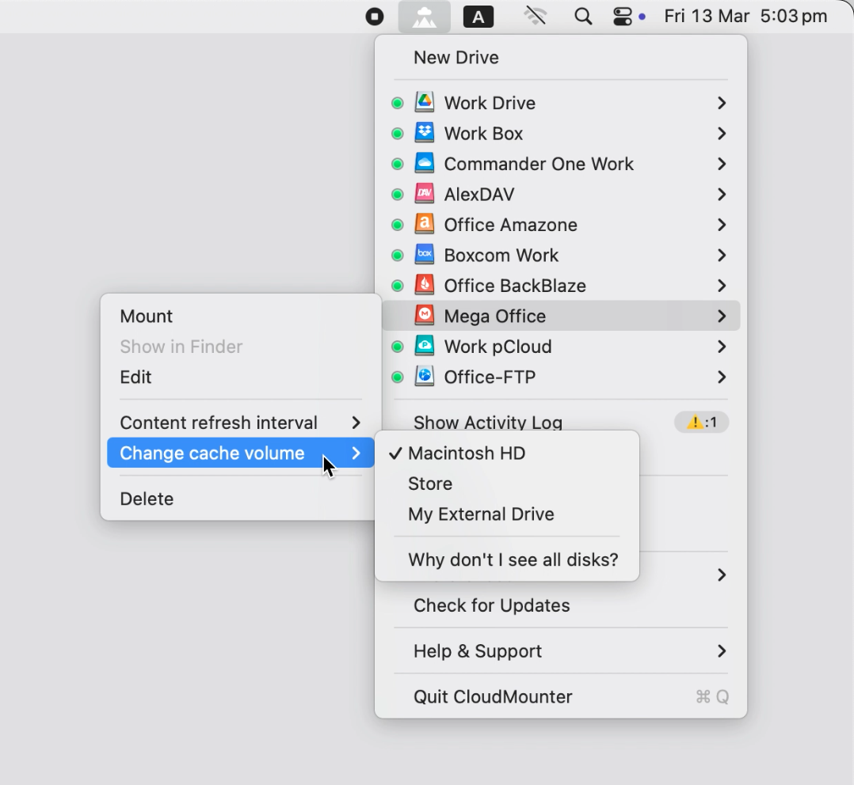Expand the Work Drive submenu arrow
The image size is (854, 785).
722,103
